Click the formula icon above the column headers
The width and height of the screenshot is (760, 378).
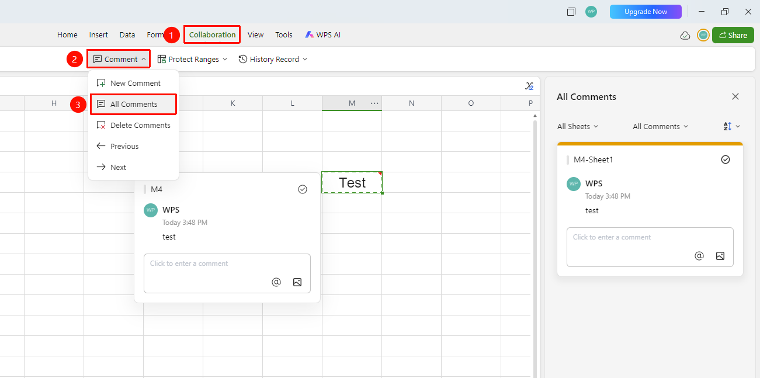coord(529,86)
